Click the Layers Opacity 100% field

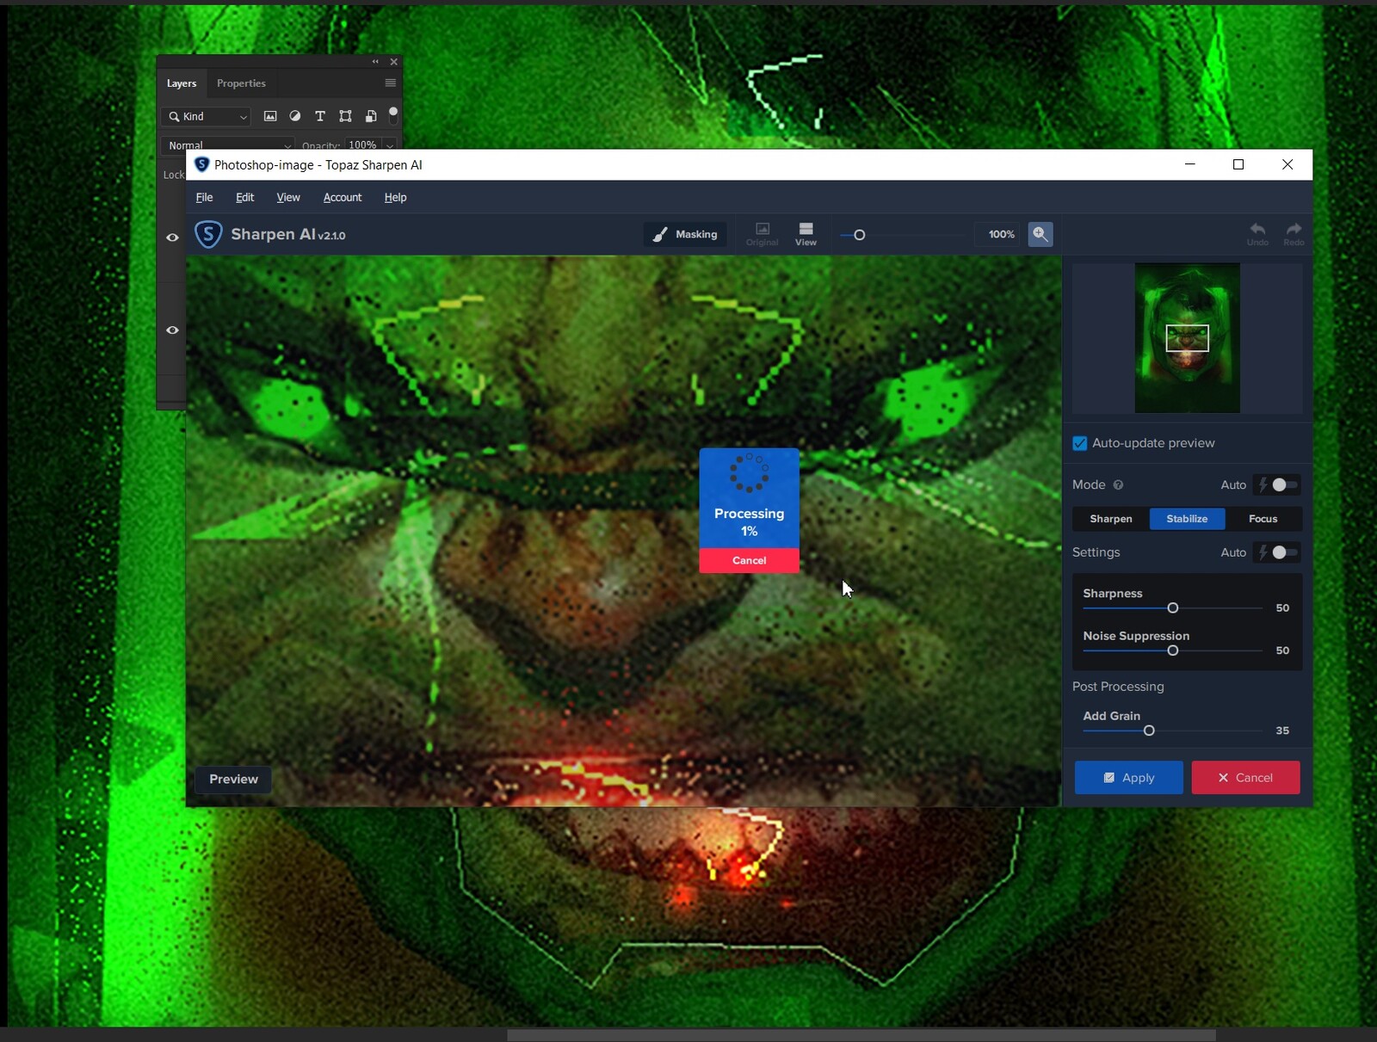click(362, 145)
